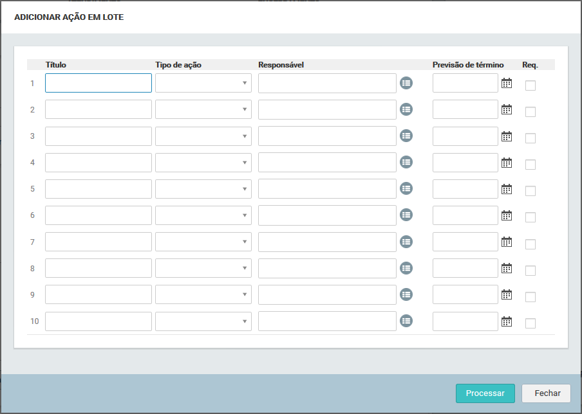Check the Req. box in row 4
The image size is (582, 414).
pos(530,165)
